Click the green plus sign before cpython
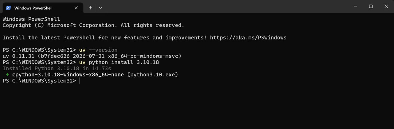394x129 pixels. [7, 75]
